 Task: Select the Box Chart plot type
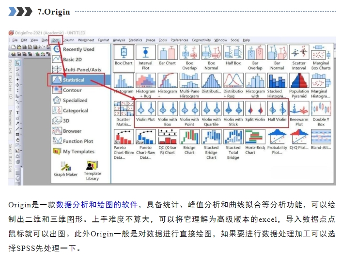click(124, 58)
